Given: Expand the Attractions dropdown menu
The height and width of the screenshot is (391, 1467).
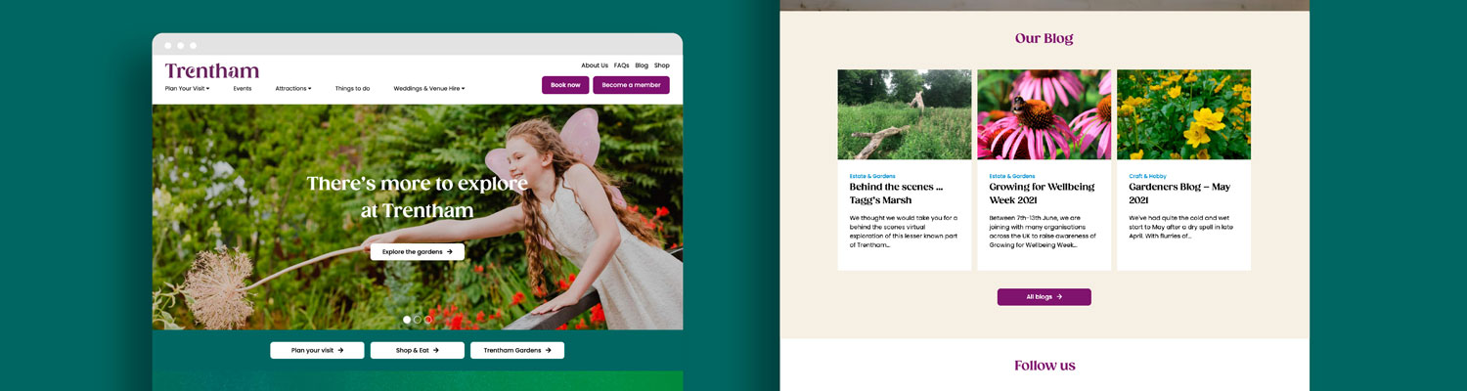Looking at the screenshot, I should coord(292,89).
